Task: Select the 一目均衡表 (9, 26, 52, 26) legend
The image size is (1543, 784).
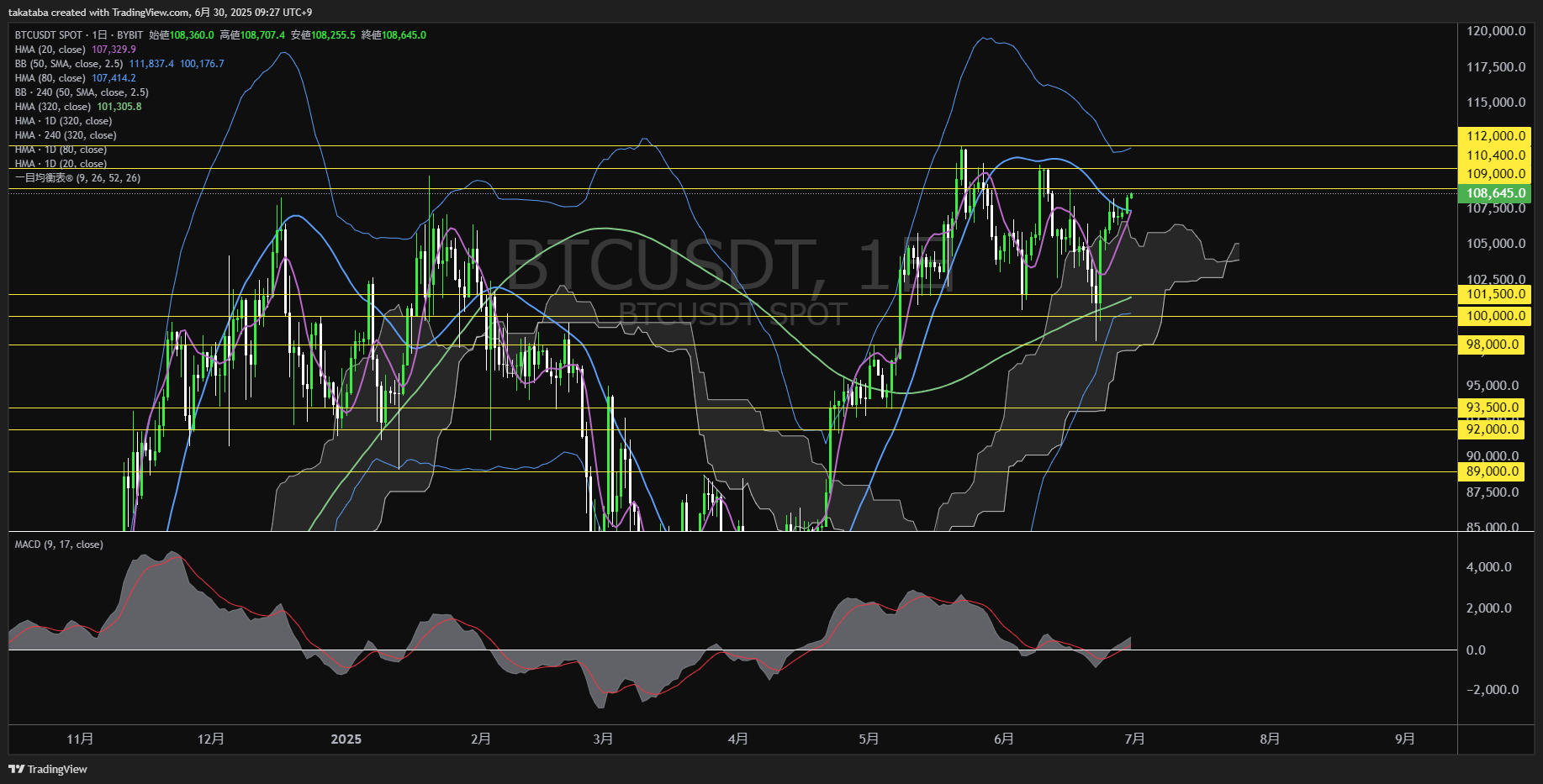Action: (77, 178)
